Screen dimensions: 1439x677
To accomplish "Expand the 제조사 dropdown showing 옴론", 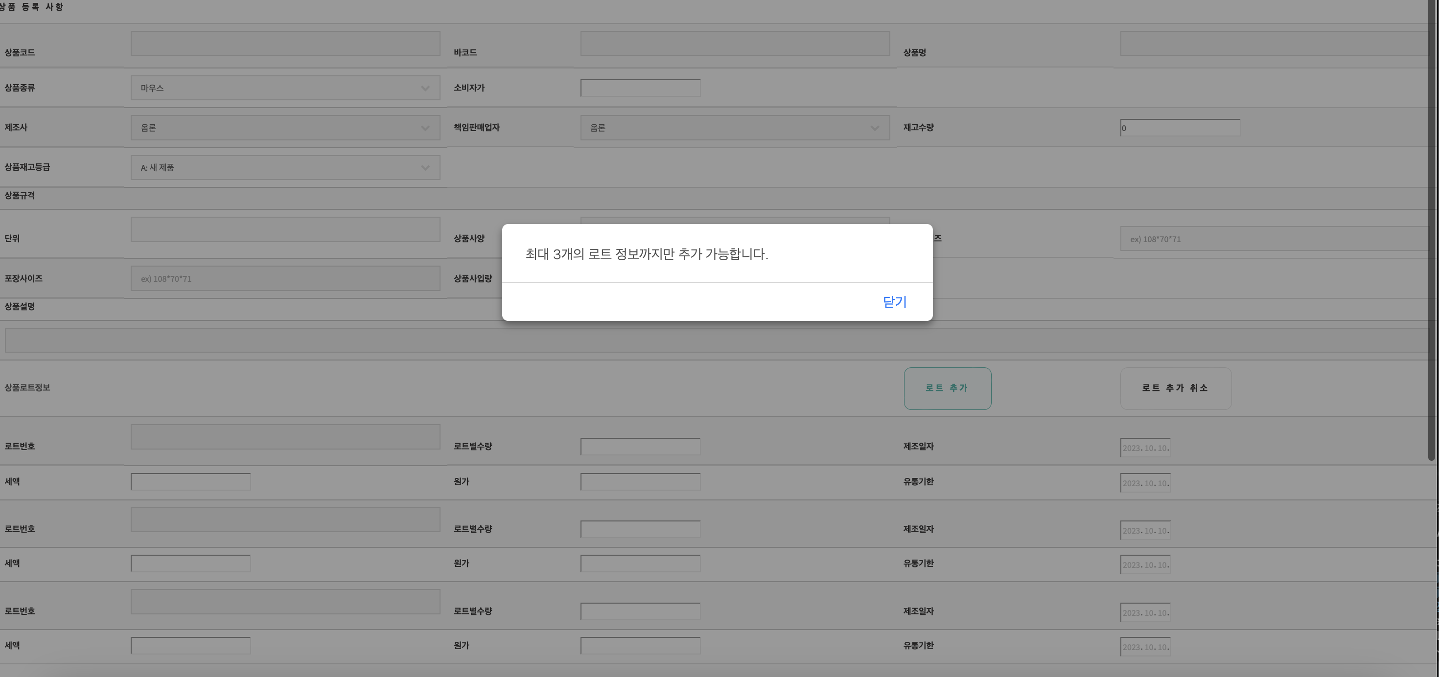I will 285,128.
